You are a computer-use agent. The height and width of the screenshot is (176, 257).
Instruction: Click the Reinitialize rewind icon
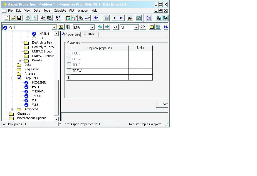coord(121,18)
